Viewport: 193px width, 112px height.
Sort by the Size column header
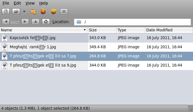click(102, 30)
